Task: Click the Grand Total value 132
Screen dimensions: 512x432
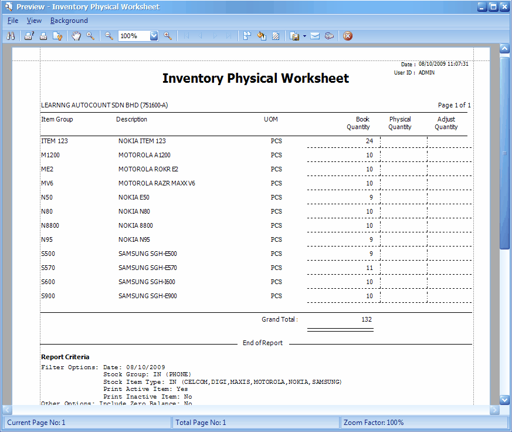Action: click(x=367, y=319)
